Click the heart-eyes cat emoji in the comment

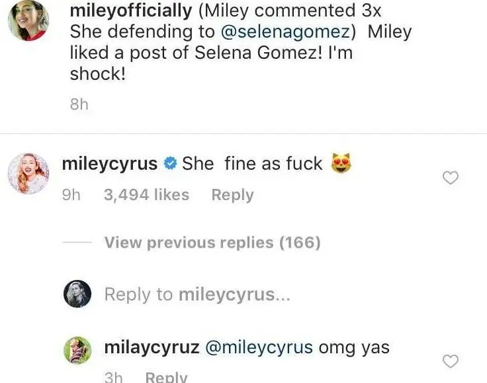coord(340,163)
